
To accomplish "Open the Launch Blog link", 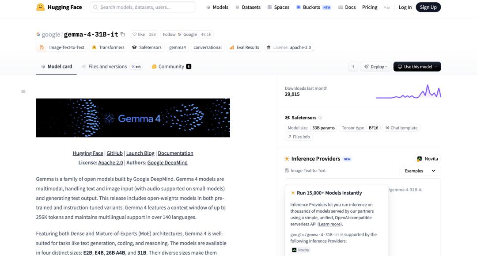I will [140, 153].
